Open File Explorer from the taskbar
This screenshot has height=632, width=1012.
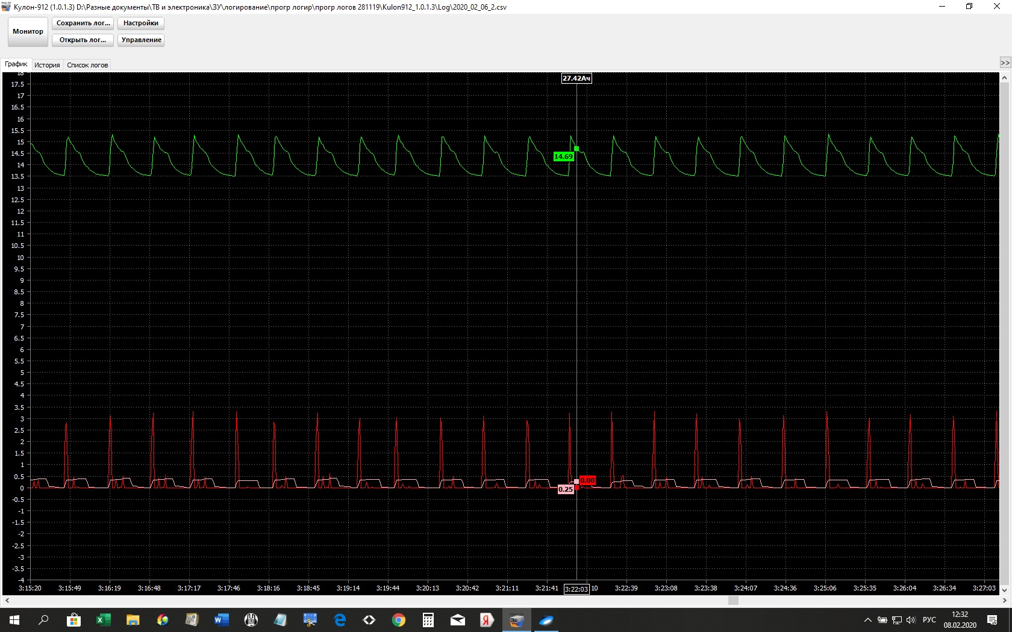click(x=133, y=620)
